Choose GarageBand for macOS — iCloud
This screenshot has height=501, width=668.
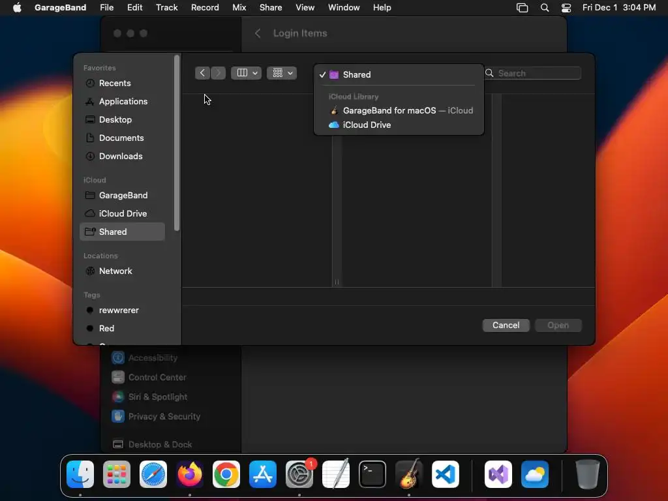click(x=399, y=110)
